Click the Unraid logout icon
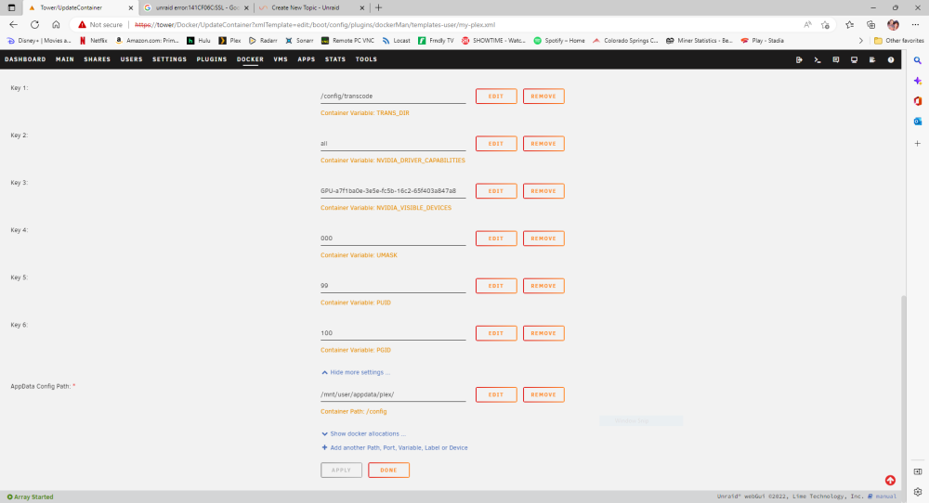The image size is (929, 503). point(799,59)
